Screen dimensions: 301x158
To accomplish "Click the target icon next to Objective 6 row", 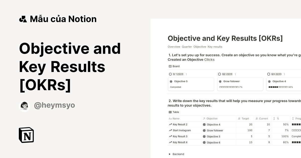I will (x=204, y=142).
